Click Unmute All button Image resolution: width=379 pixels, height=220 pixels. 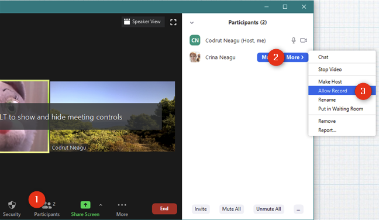(x=268, y=209)
